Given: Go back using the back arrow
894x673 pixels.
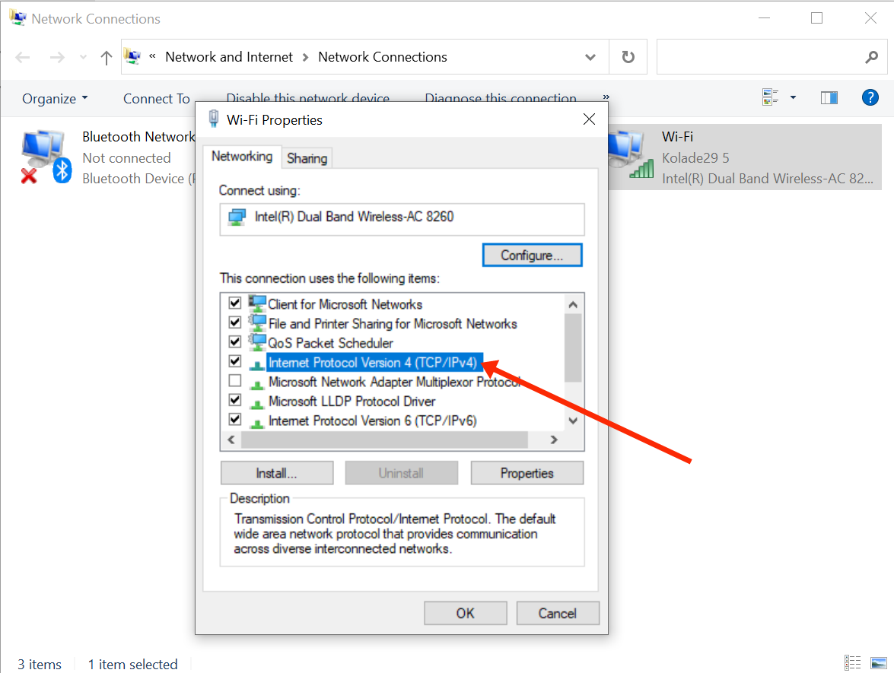Looking at the screenshot, I should 23,57.
